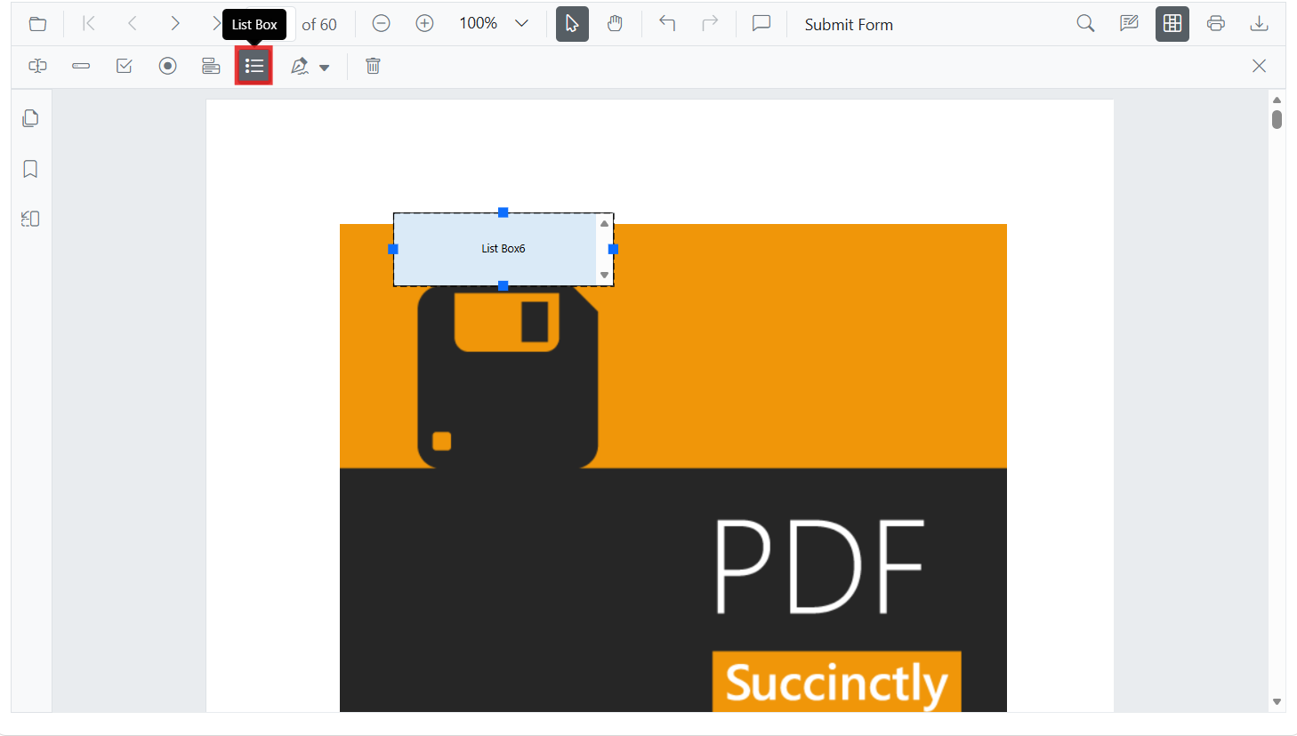The width and height of the screenshot is (1297, 736).
Task: Click the Submit Form button
Action: tap(848, 25)
